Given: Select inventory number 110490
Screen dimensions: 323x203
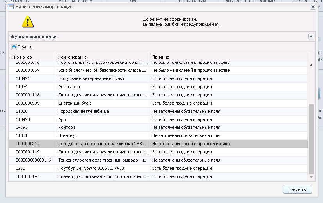Looking at the screenshot, I should click(x=23, y=119).
